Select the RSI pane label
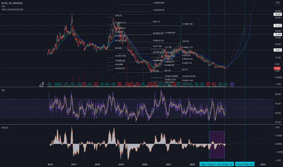This screenshot has width=283, height=167. [x=4, y=90]
